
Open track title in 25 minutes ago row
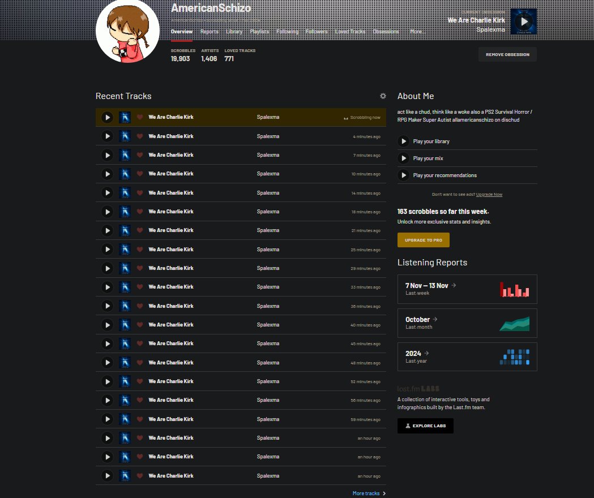click(x=171, y=249)
